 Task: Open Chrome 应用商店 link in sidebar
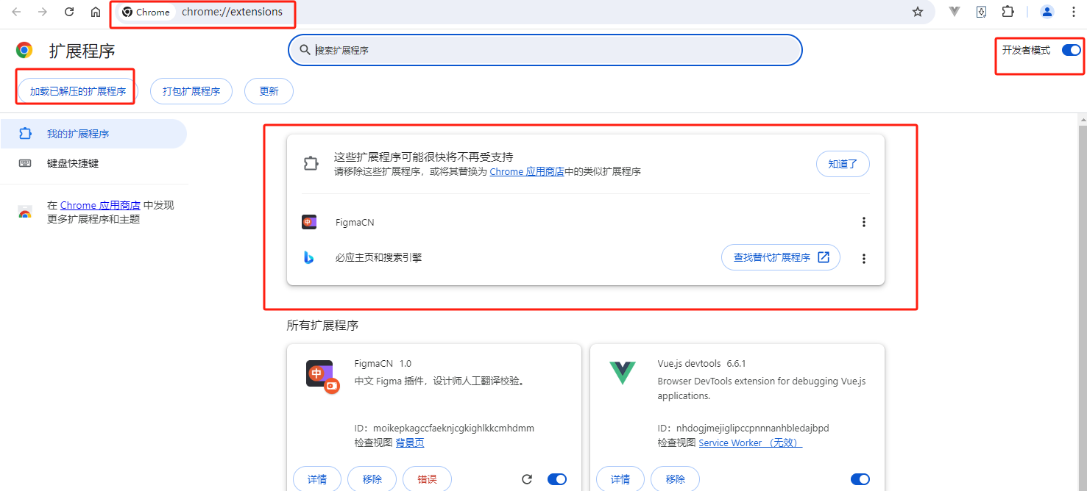(x=100, y=205)
